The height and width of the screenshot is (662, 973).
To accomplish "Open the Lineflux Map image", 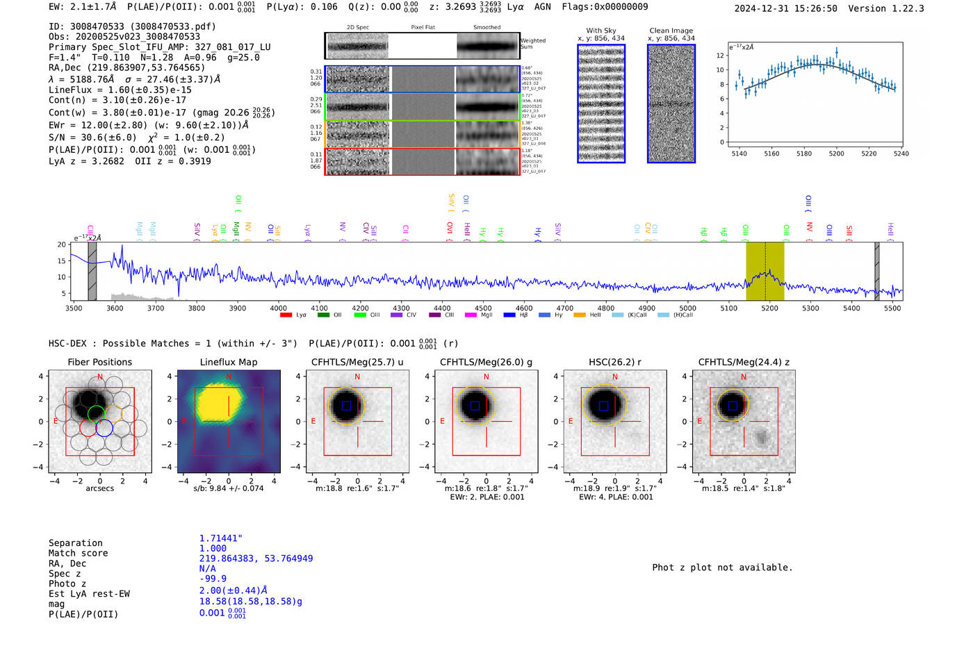I will coord(229,422).
